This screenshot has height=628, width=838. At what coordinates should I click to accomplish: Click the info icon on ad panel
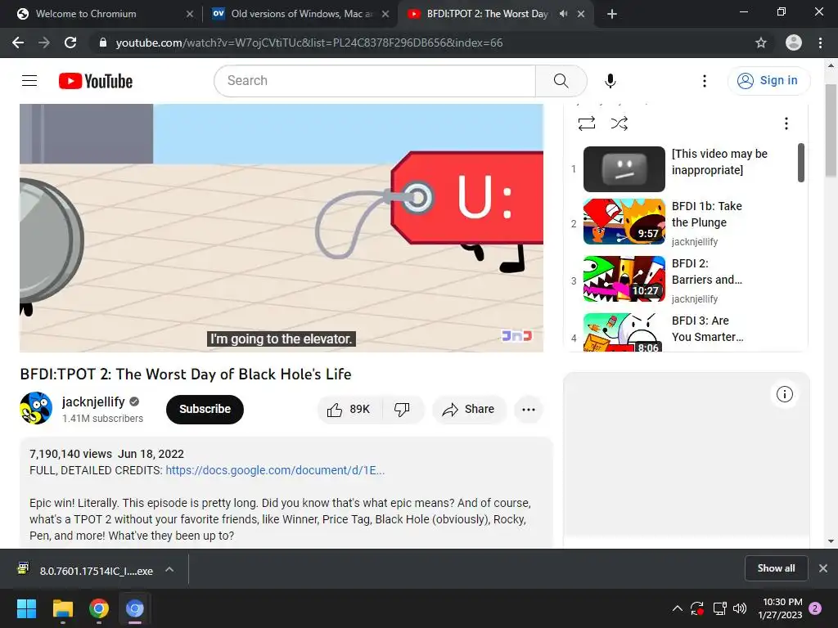click(x=784, y=395)
